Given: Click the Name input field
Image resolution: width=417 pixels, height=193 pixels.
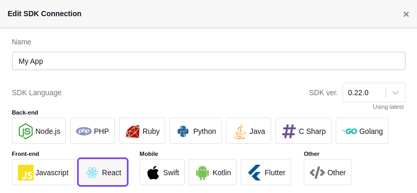Looking at the screenshot, I should tap(209, 61).
